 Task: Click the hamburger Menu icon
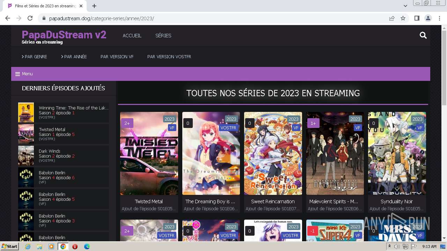click(17, 74)
